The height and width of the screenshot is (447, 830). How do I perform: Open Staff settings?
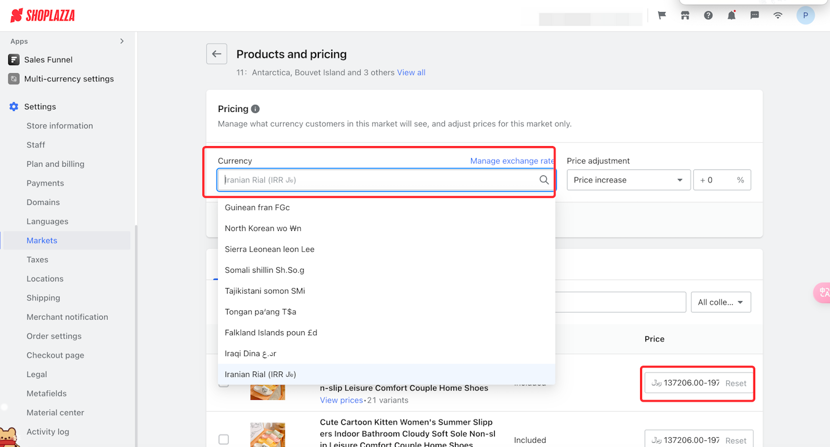pyautogui.click(x=36, y=145)
